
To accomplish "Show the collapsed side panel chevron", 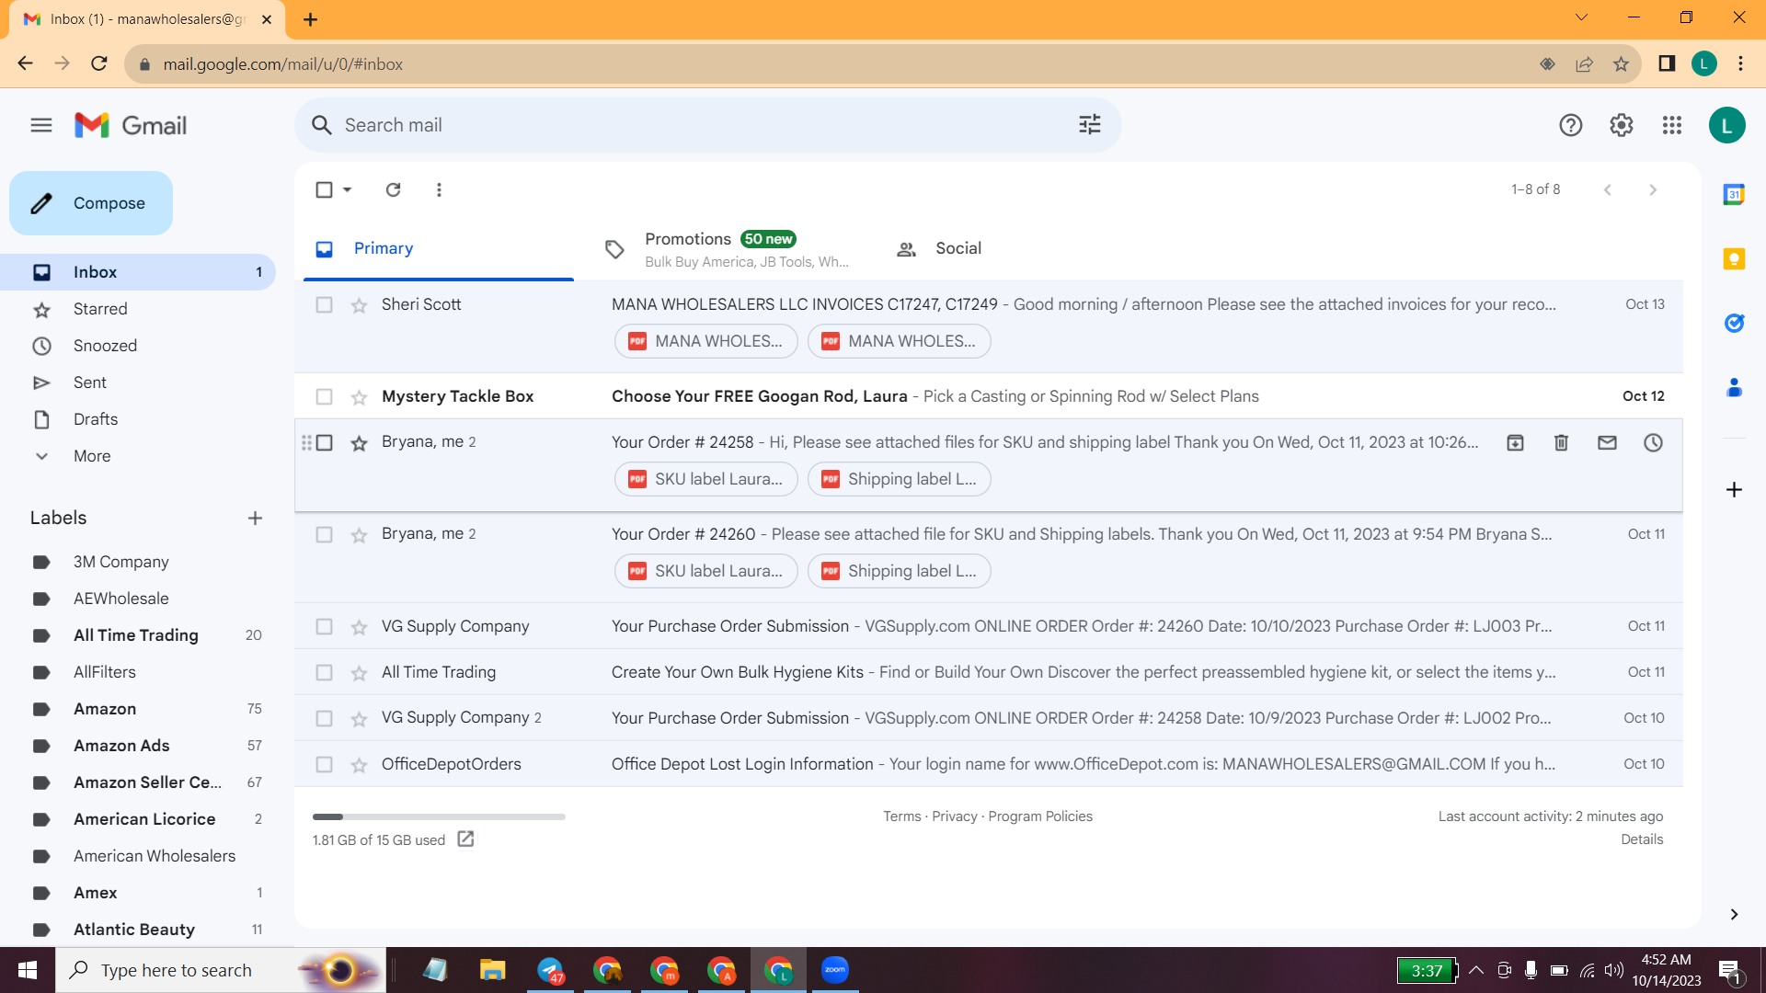I will [x=1734, y=914].
